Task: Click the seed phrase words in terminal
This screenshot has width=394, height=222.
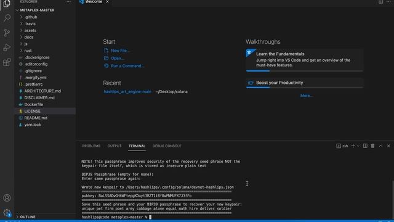Action: tap(156, 208)
